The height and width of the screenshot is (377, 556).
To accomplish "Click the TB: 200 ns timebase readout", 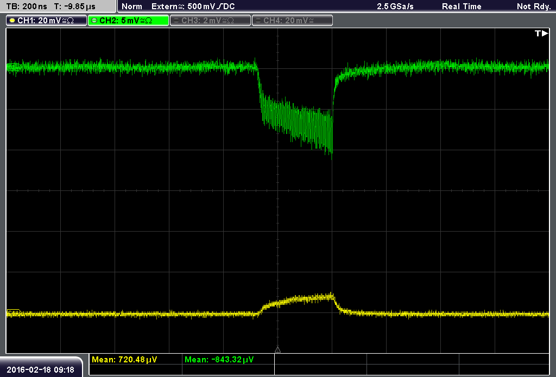I will coord(27,7).
